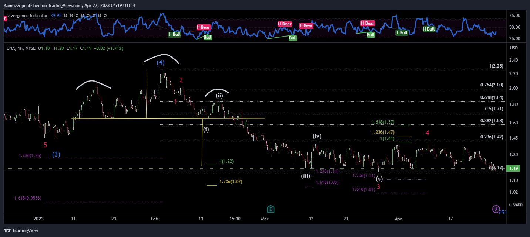The image size is (530, 237).
Task: Click the 17 date on the time axis
Action: click(450, 219)
